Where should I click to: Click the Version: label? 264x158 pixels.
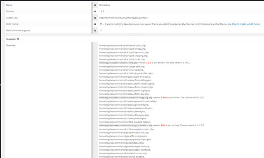coord(10,12)
